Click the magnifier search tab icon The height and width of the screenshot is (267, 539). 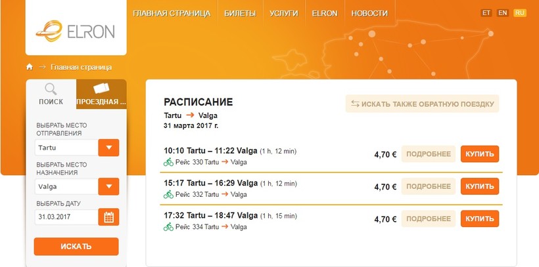click(x=51, y=90)
